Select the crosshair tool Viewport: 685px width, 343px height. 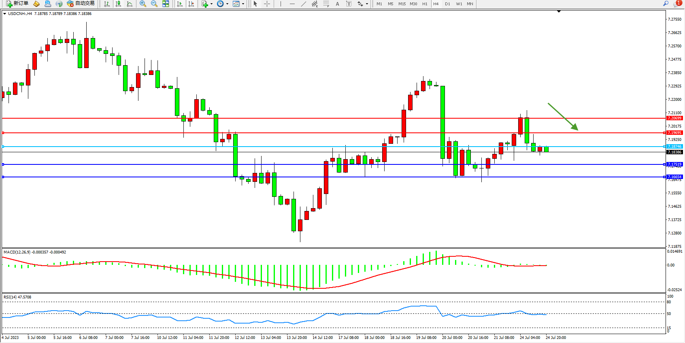[267, 4]
